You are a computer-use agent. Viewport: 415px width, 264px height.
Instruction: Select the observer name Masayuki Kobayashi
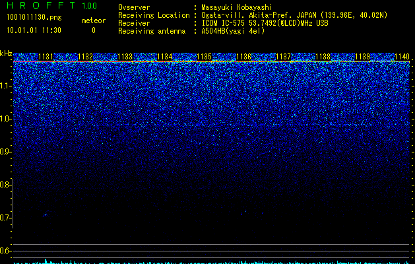237,7
